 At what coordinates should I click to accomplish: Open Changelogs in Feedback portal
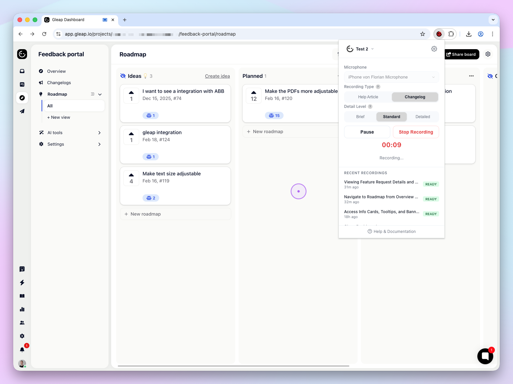(59, 83)
